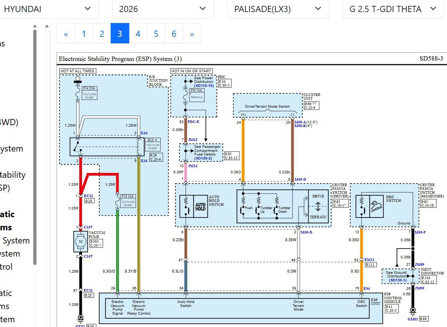Click the Drive/Terrain up-down arrow symbol
Screen dimensions: 447x327
tap(318, 207)
